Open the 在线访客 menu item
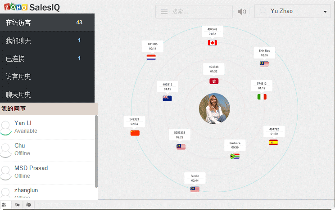This screenshot has height=216, width=335. point(47,22)
